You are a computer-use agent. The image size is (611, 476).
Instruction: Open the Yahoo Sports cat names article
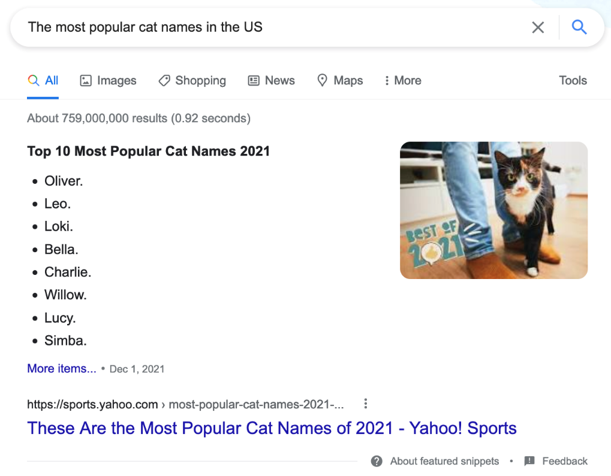272,428
